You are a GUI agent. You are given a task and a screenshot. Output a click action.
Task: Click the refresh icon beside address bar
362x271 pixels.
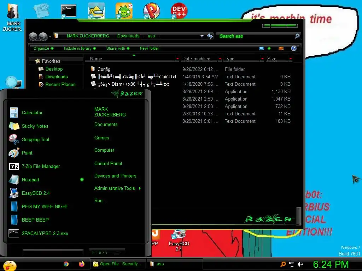[x=210, y=36]
